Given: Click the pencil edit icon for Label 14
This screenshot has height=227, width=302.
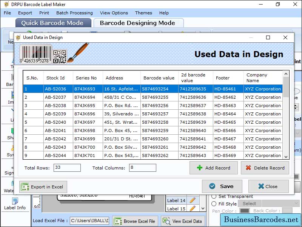Looking at the screenshot, I should pyautogui.click(x=193, y=201).
